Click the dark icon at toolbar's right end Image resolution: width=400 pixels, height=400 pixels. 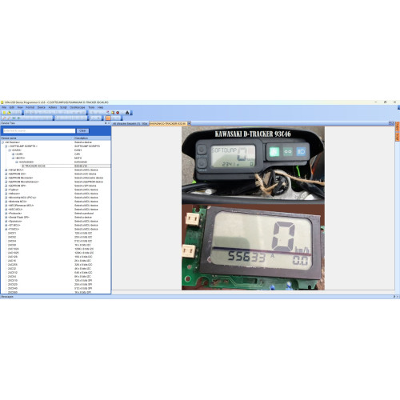coord(127,113)
